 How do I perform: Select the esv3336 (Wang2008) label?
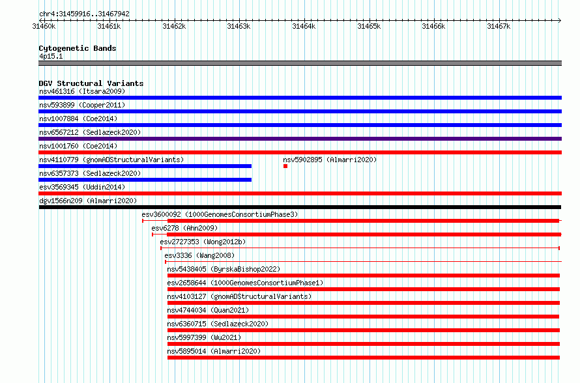199,255
